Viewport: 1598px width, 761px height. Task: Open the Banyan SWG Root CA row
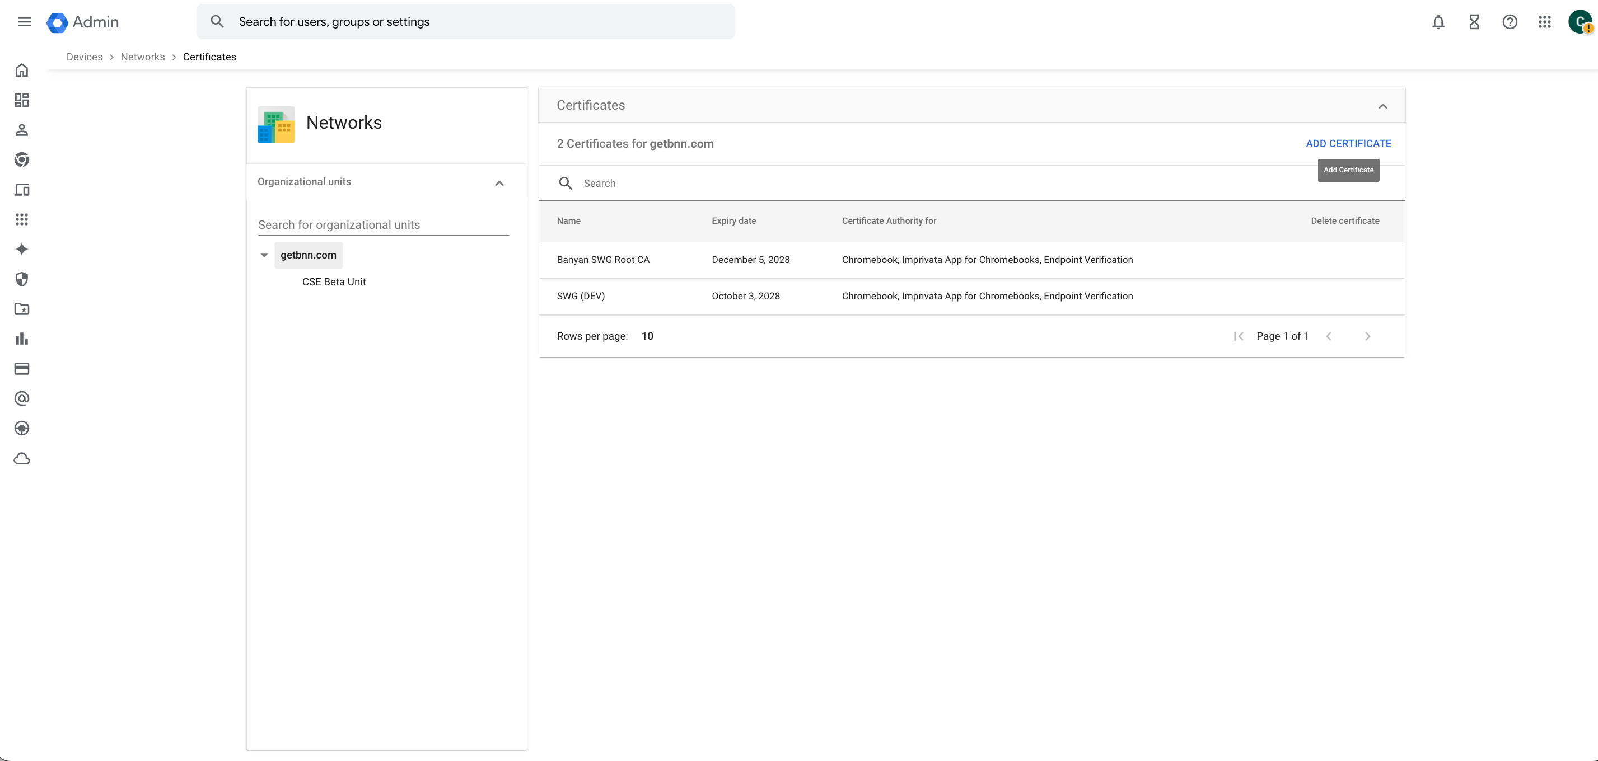point(603,260)
